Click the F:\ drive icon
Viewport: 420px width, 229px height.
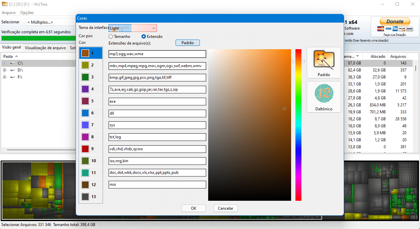click(12, 77)
